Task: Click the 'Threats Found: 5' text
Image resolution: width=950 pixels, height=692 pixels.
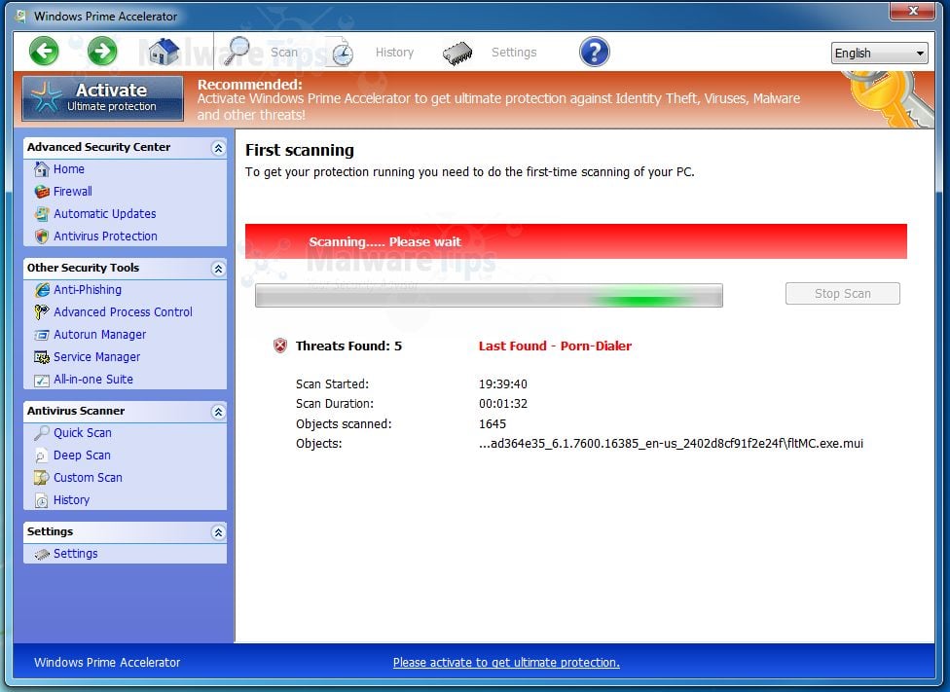Action: click(x=348, y=346)
